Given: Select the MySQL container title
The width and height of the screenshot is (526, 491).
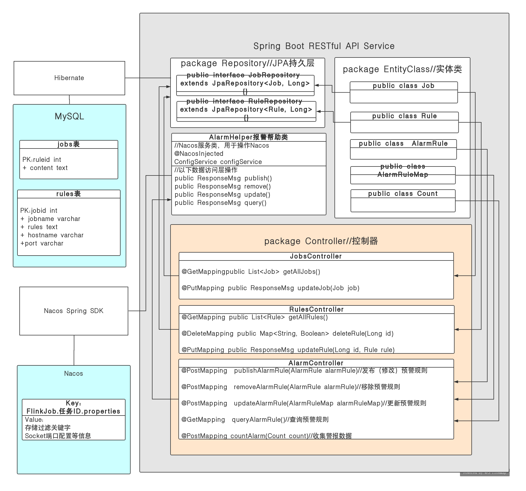Looking at the screenshot, I should pos(69,116).
